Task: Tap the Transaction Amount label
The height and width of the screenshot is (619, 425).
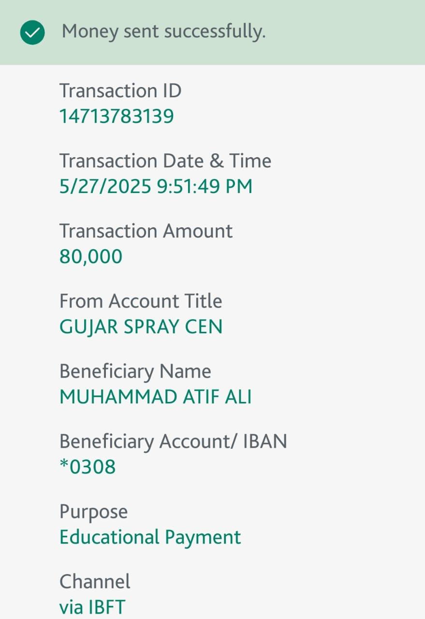Action: 146,231
